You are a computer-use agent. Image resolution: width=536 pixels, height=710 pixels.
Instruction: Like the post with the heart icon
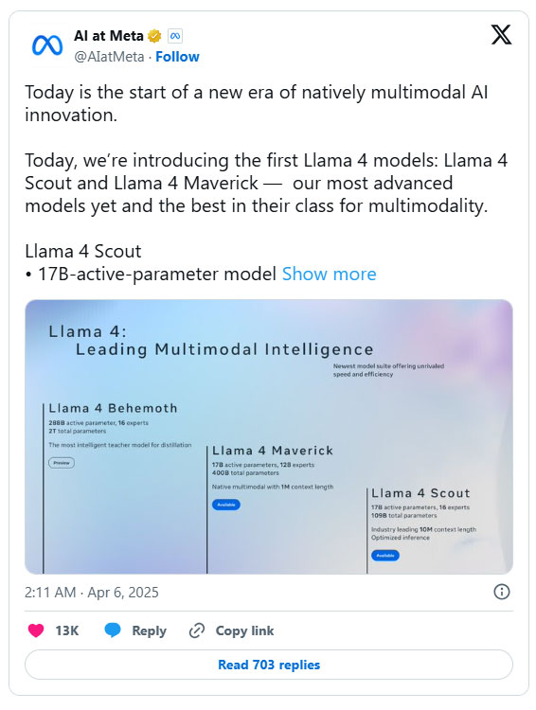36,630
